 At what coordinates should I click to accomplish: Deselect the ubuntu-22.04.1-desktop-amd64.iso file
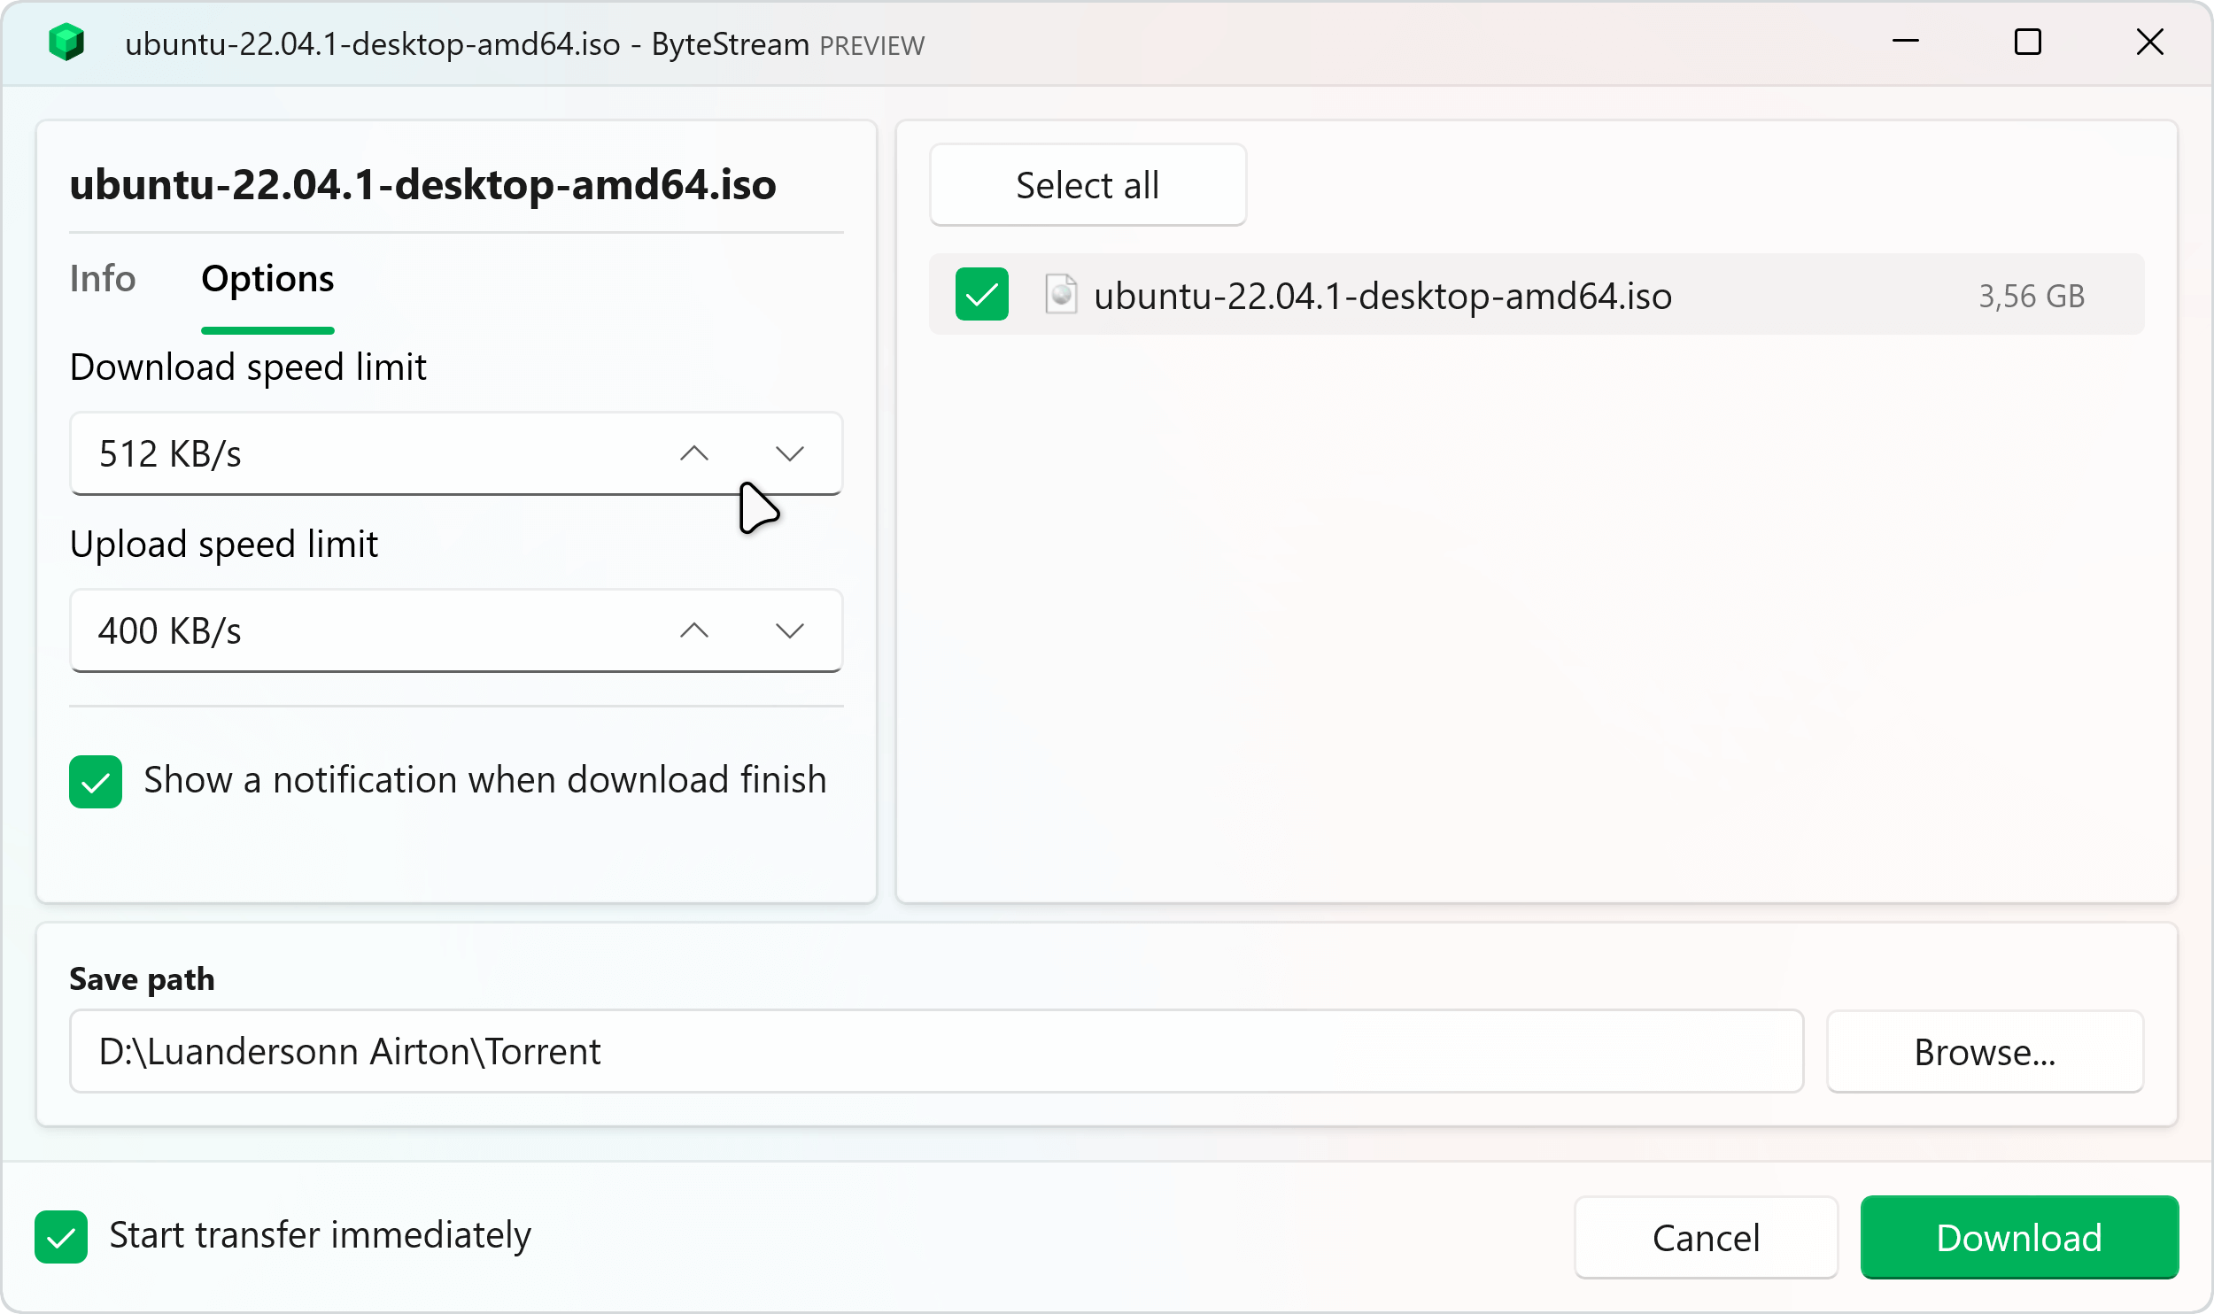981,294
